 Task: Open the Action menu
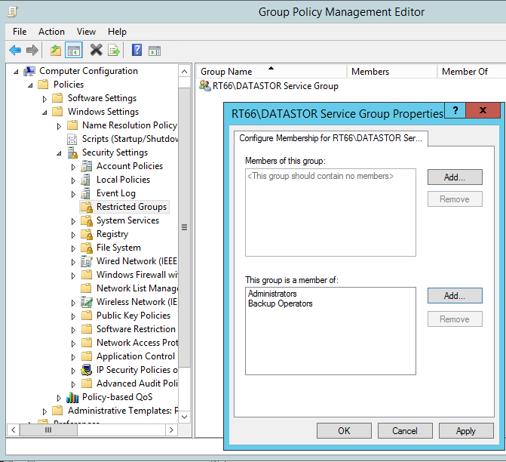[x=51, y=32]
